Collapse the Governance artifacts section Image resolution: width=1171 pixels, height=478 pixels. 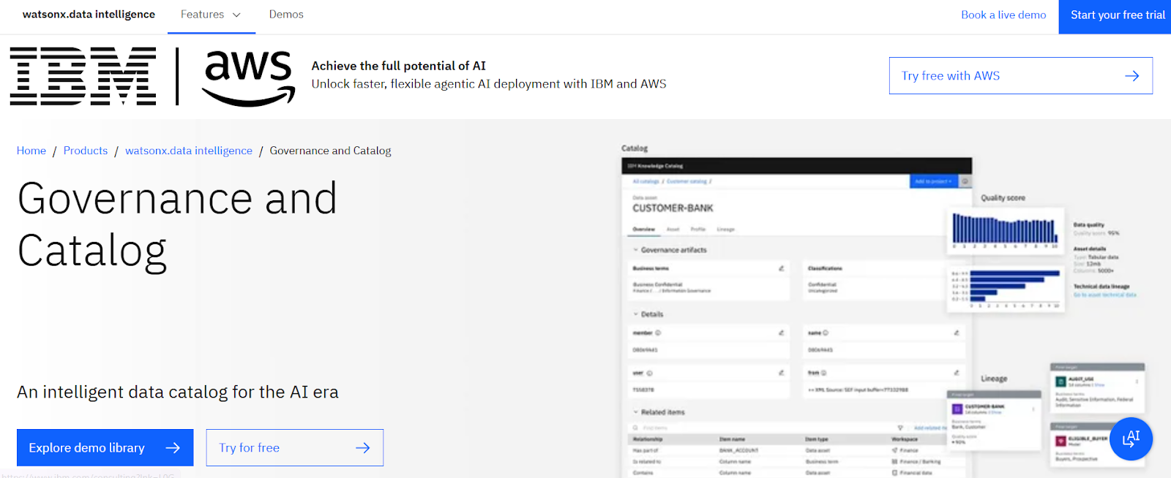tap(635, 250)
